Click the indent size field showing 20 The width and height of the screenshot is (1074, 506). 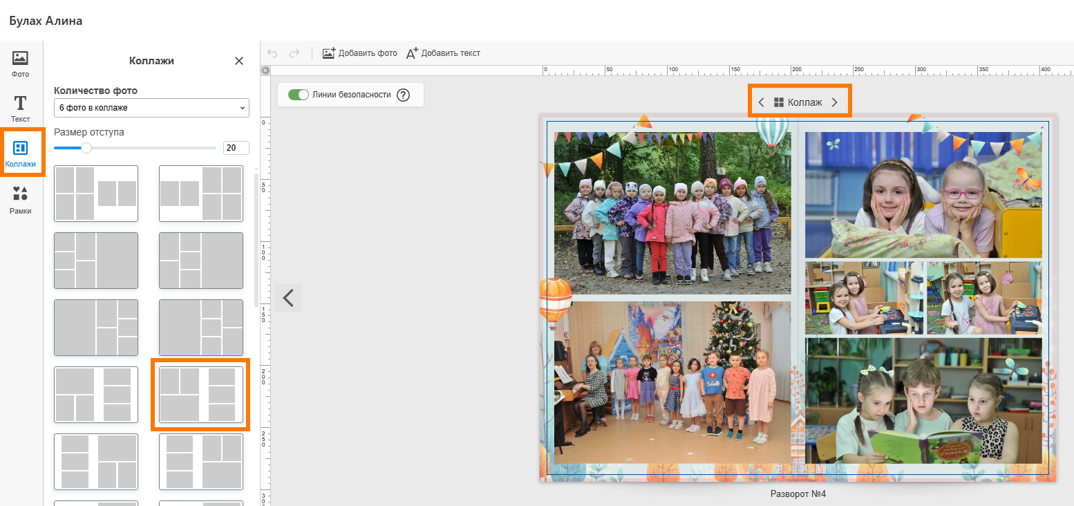pyautogui.click(x=236, y=148)
